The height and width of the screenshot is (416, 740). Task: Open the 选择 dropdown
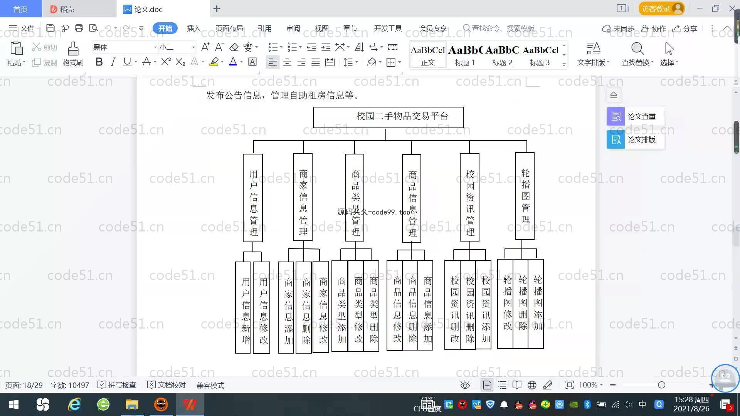[x=669, y=62]
